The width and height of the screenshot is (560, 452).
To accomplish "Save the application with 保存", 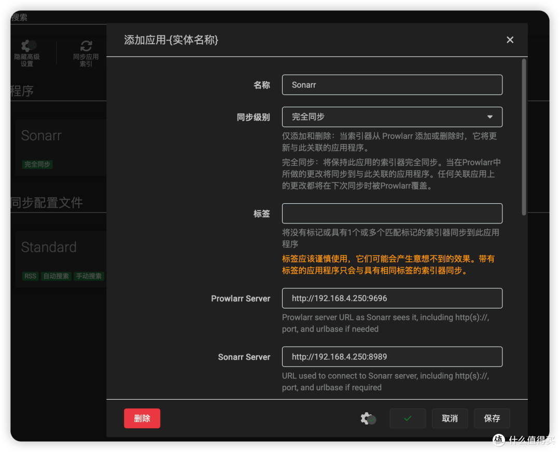I will point(492,418).
